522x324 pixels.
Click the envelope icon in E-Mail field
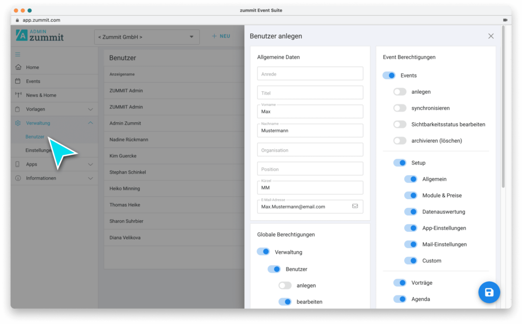point(355,206)
